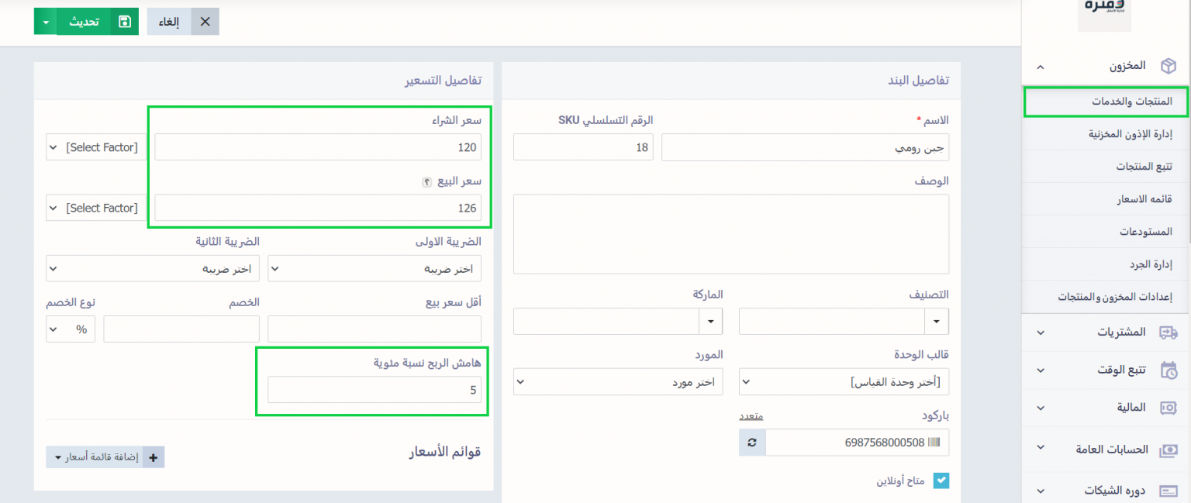The image size is (1191, 503).
Task: Open the الضريبة الاولى tax dropdown
Action: click(375, 269)
